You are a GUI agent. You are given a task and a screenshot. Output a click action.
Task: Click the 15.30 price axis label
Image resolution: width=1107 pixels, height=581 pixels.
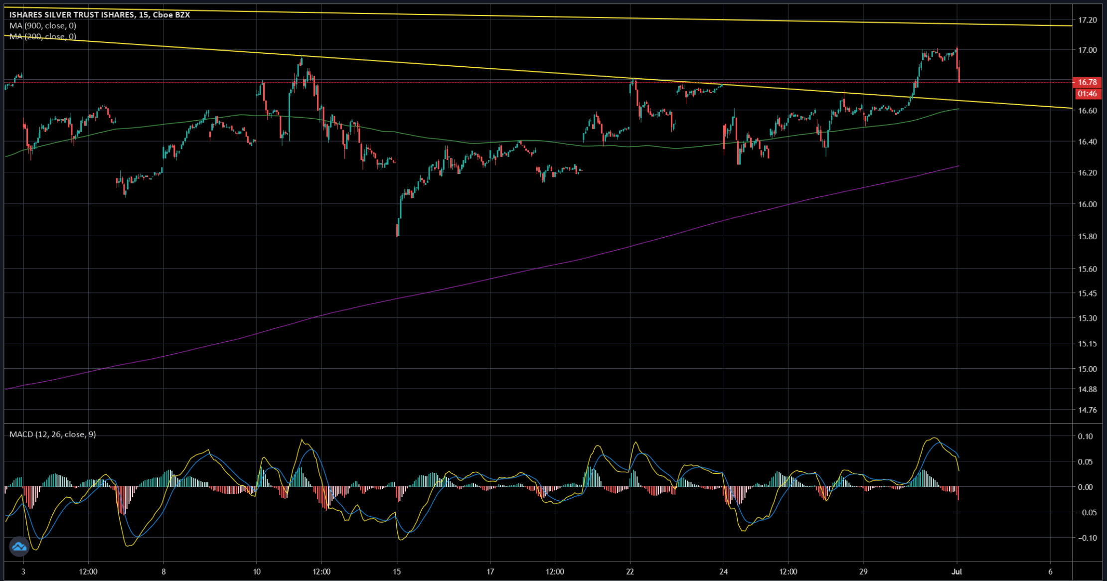tap(1087, 318)
